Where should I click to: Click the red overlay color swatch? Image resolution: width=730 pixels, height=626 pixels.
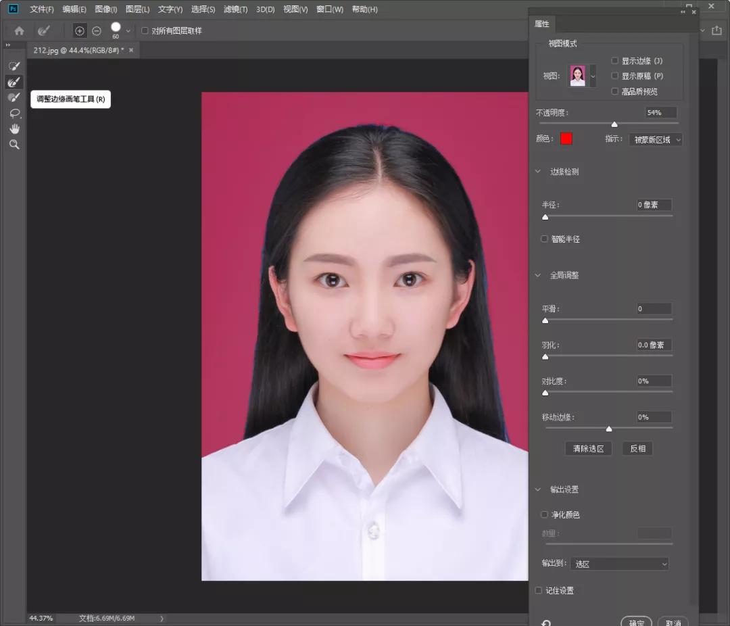pyautogui.click(x=566, y=139)
